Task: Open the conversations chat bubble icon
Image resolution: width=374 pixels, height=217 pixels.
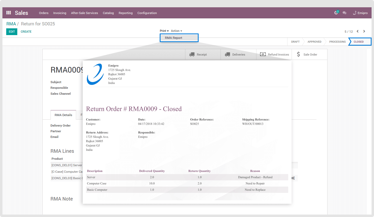Action: [344, 13]
